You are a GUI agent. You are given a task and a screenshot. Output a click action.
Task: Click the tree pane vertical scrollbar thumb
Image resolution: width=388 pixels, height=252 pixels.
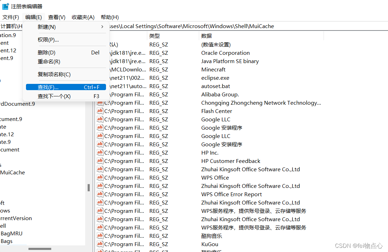click(89, 188)
